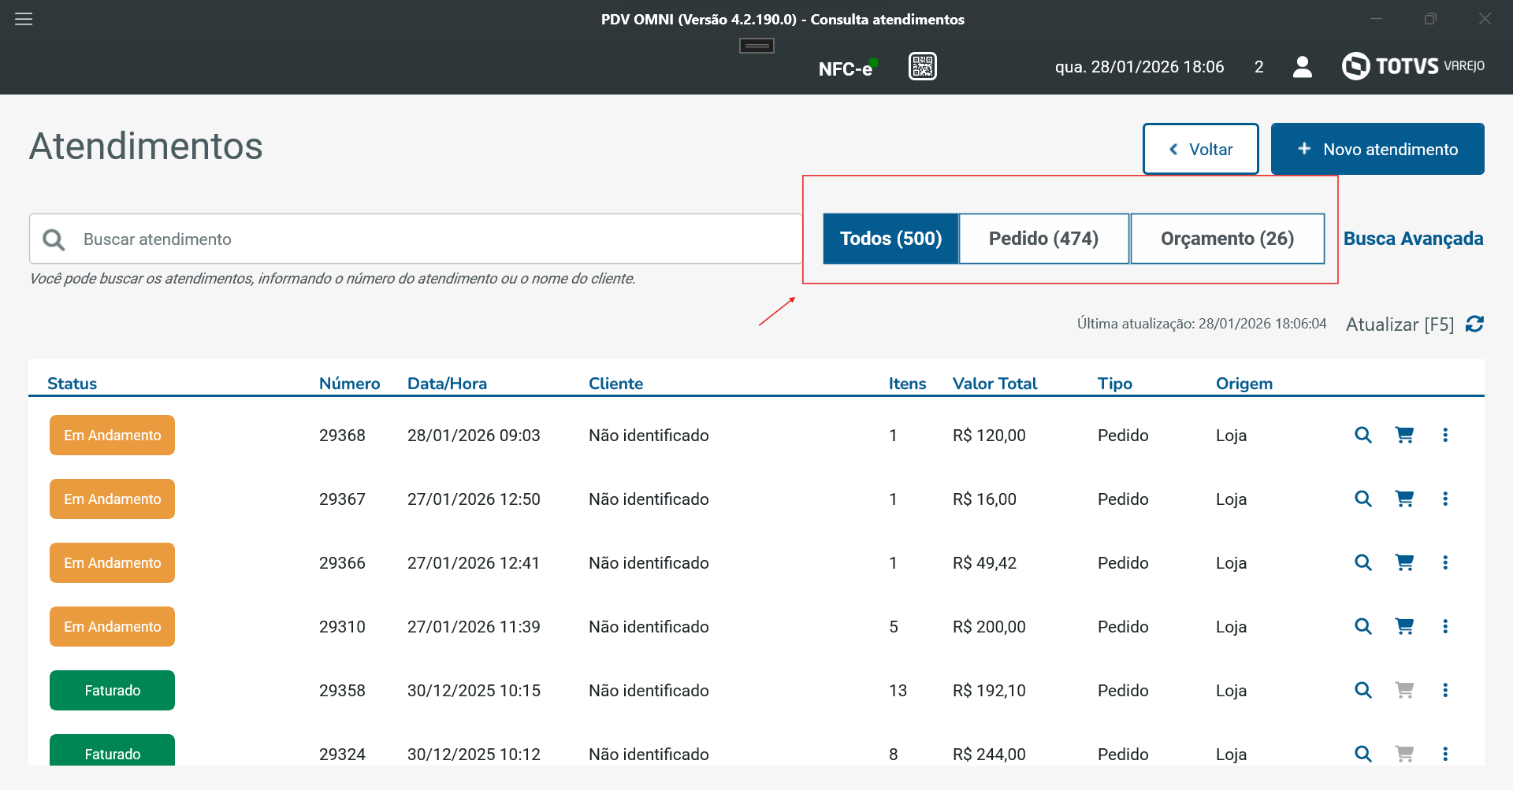Open cart for atendimento 29368
This screenshot has width=1513, height=790.
click(x=1404, y=435)
